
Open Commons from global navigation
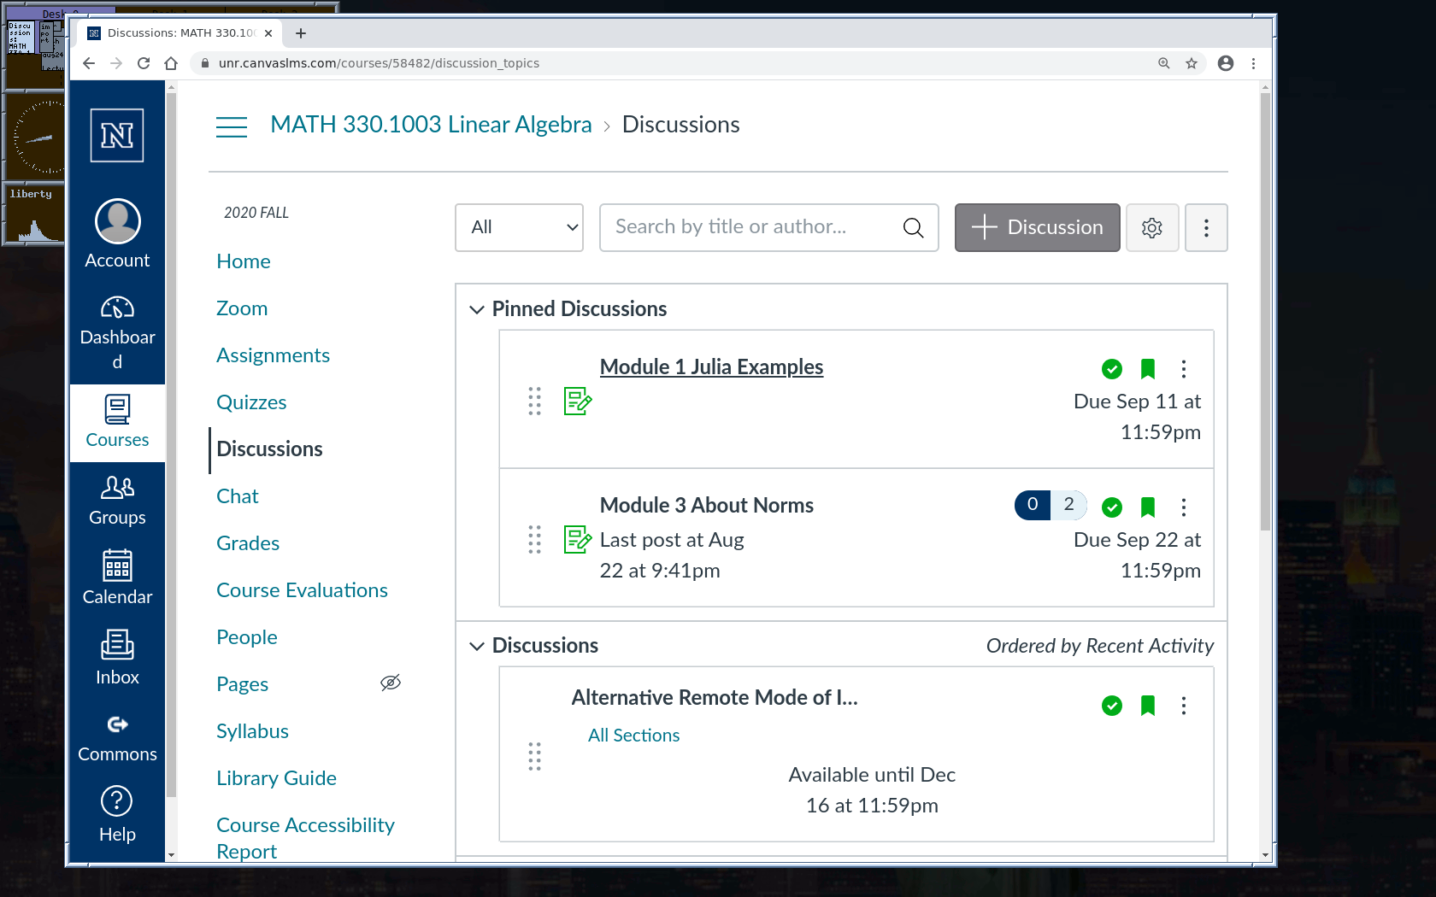point(117,738)
